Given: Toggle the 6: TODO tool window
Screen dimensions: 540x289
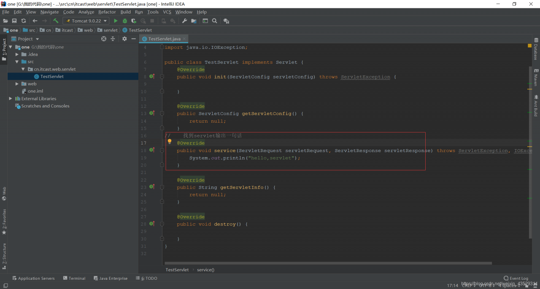Looking at the screenshot, I should 146,278.
